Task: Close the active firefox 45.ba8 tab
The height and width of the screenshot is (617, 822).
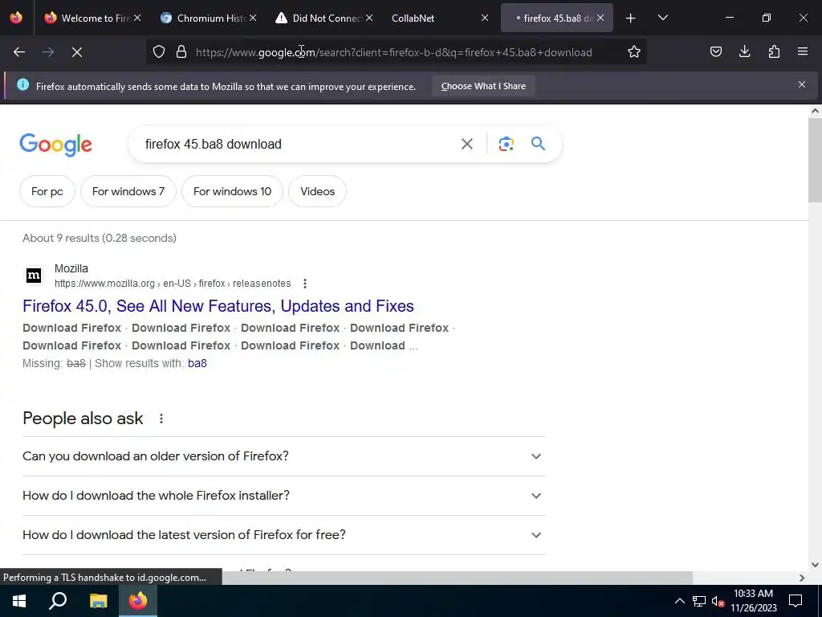Action: tap(600, 18)
